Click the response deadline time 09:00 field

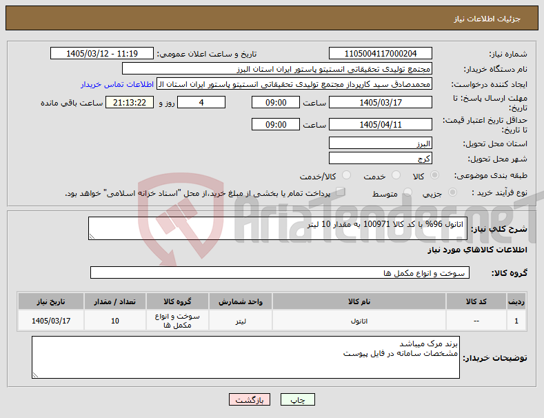pos(276,102)
